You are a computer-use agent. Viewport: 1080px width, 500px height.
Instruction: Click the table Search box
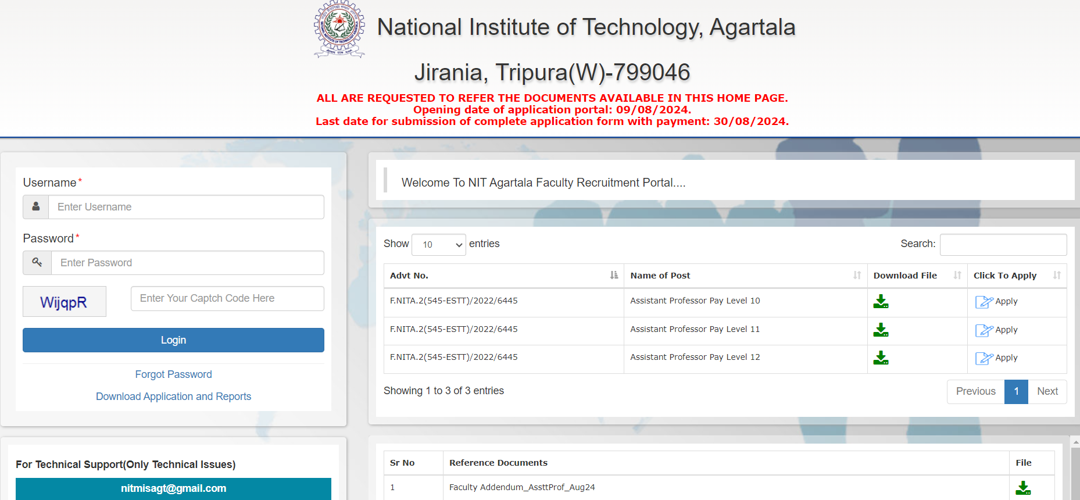(1003, 245)
